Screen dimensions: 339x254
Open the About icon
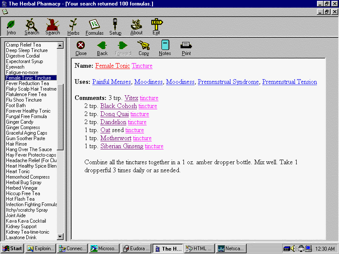coord(136,27)
